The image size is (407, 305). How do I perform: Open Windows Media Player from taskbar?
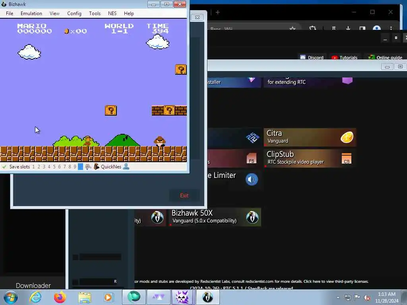pyautogui.click(x=108, y=297)
